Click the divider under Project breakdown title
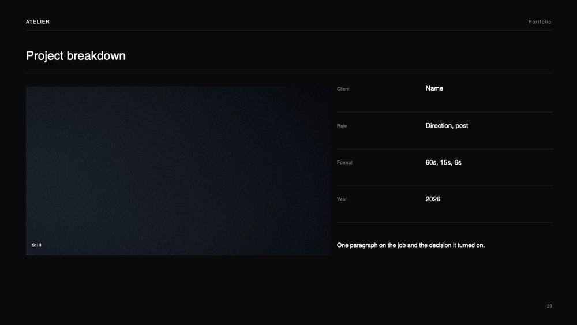Image resolution: width=577 pixels, height=325 pixels. [x=289, y=73]
